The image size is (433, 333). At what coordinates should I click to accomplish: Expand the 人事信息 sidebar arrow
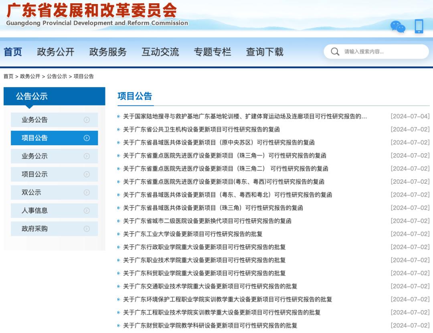pyautogui.click(x=87, y=211)
